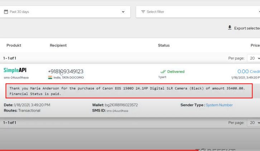Click the bottom 1-1 of 1 pagination text

[x=10, y=122]
